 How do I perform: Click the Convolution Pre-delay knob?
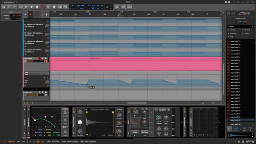[80, 132]
